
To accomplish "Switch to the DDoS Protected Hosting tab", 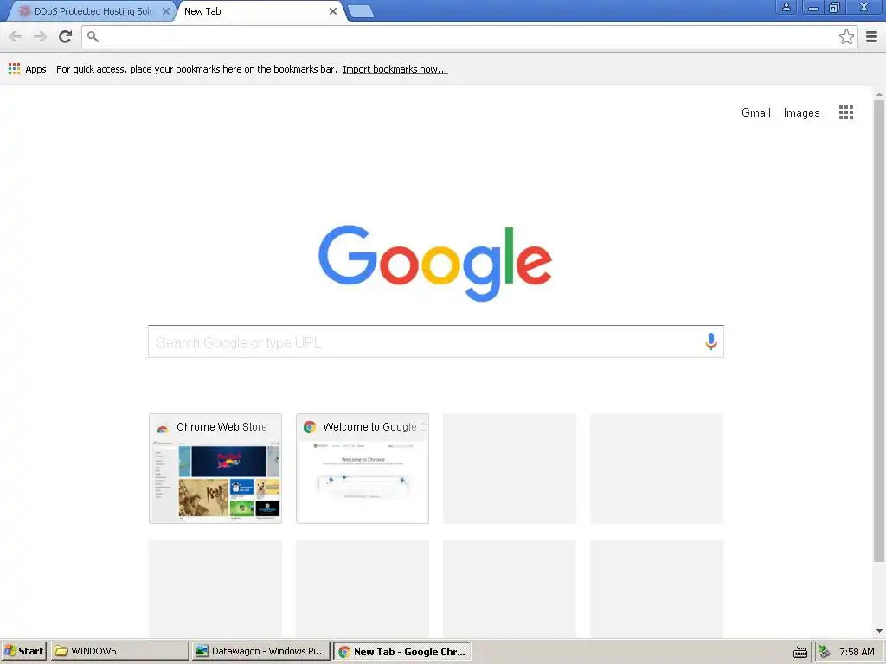I will 90,11.
